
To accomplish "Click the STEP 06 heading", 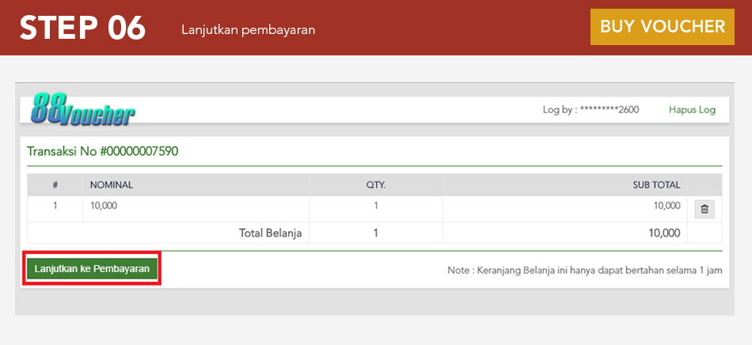I will click(83, 28).
